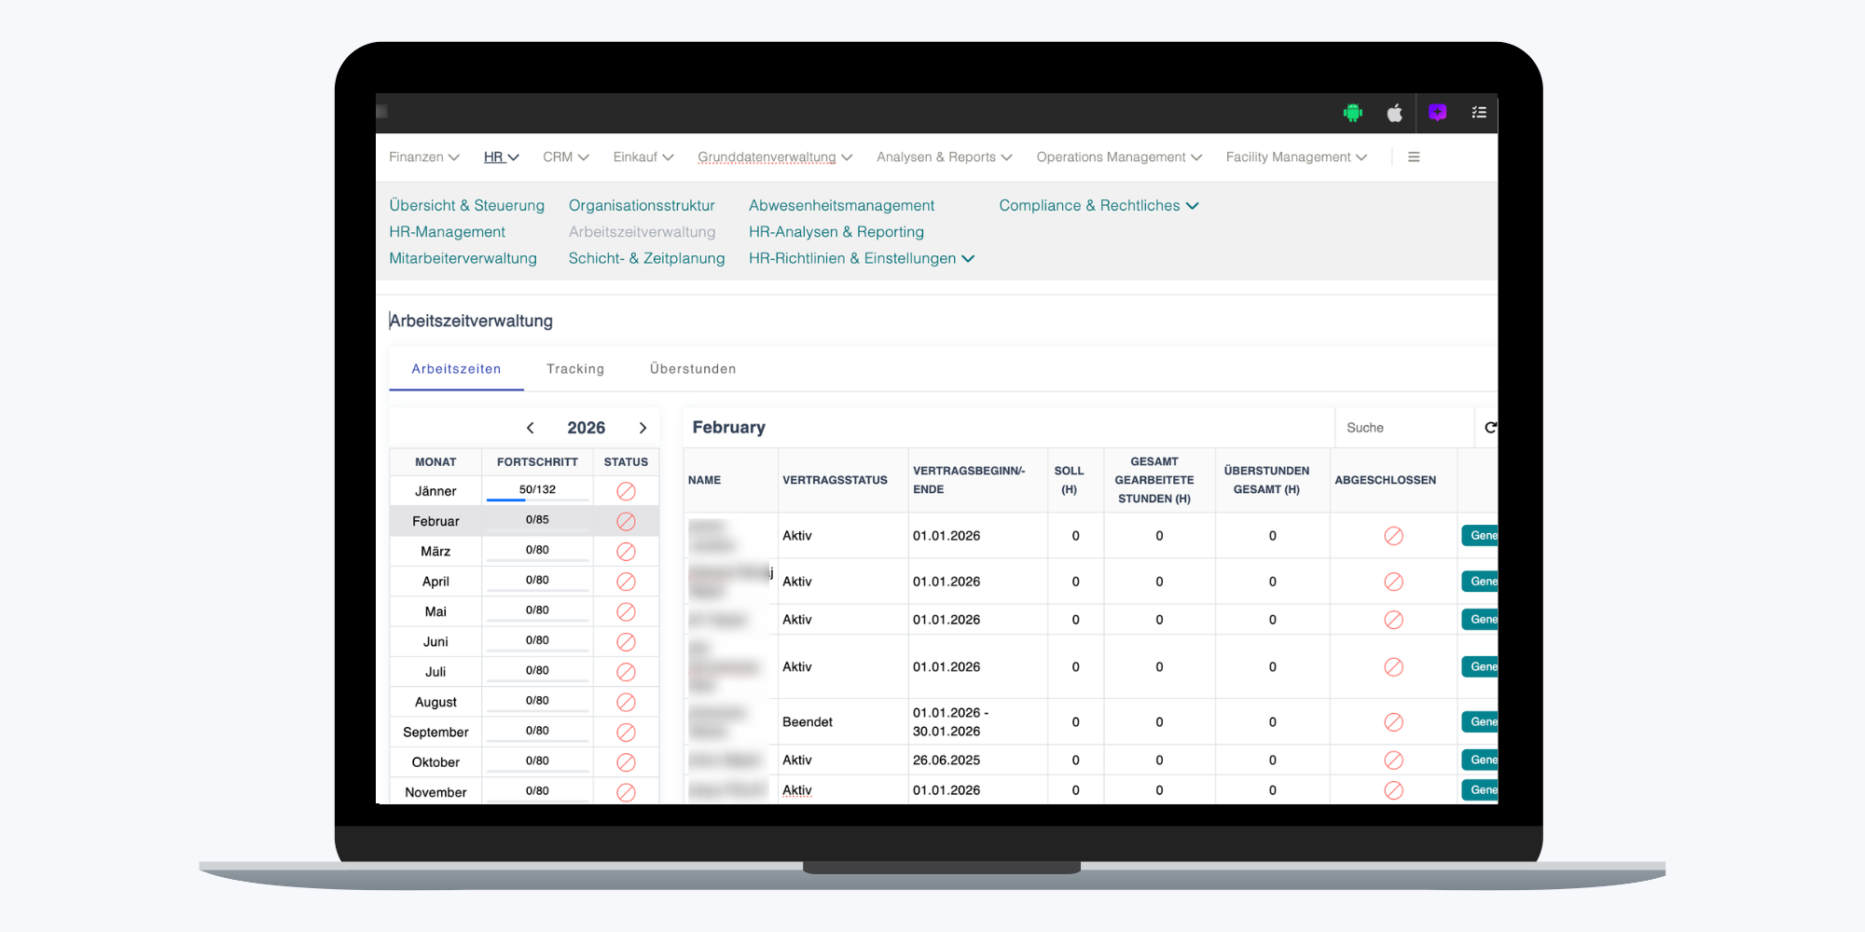Switch to the Tracking tab
Image resolution: width=1865 pixels, height=932 pixels.
pyautogui.click(x=575, y=369)
